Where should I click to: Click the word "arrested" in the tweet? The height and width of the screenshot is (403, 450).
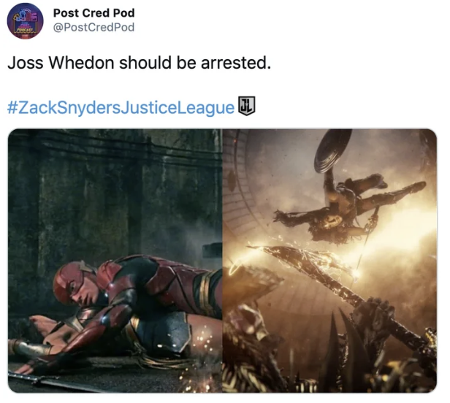point(236,63)
